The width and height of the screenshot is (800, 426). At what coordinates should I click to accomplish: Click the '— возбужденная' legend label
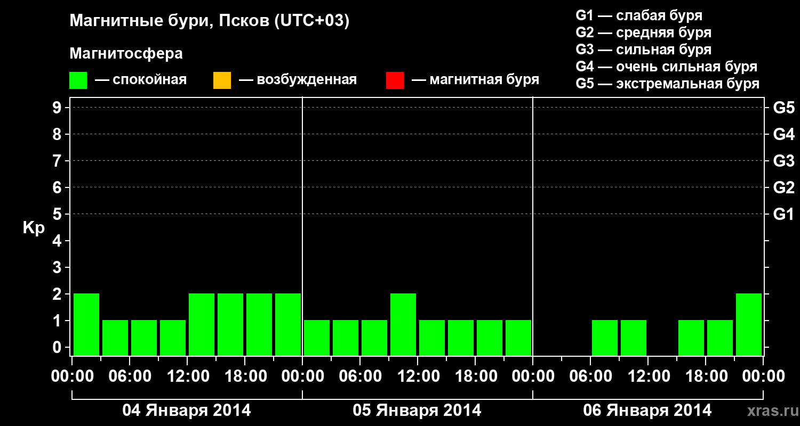click(x=298, y=80)
